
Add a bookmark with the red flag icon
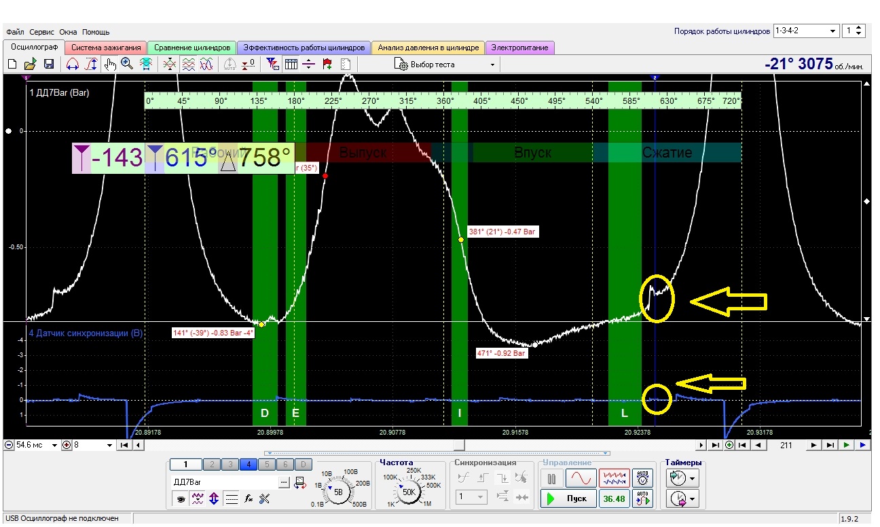pyautogui.click(x=327, y=65)
